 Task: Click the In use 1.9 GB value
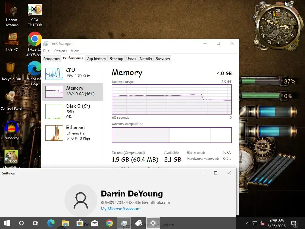tap(135, 160)
